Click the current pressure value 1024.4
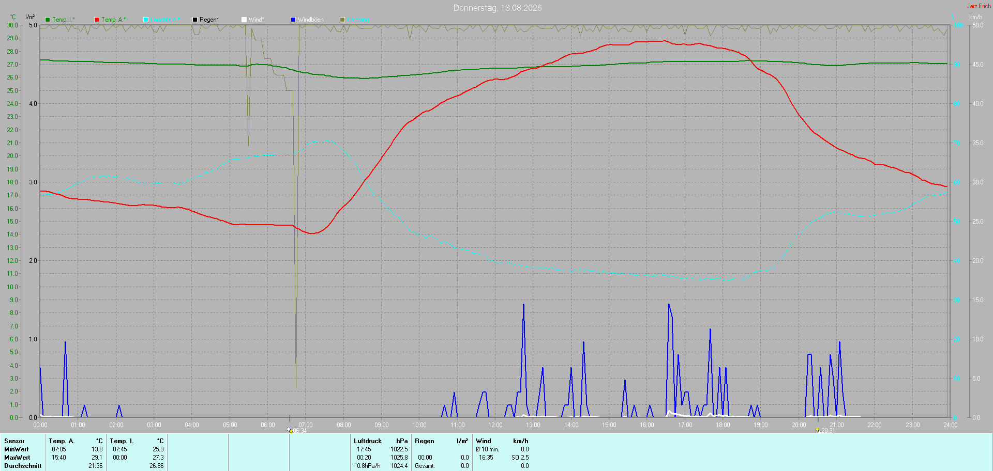Viewport: 993px width, 471px height. tap(399, 466)
